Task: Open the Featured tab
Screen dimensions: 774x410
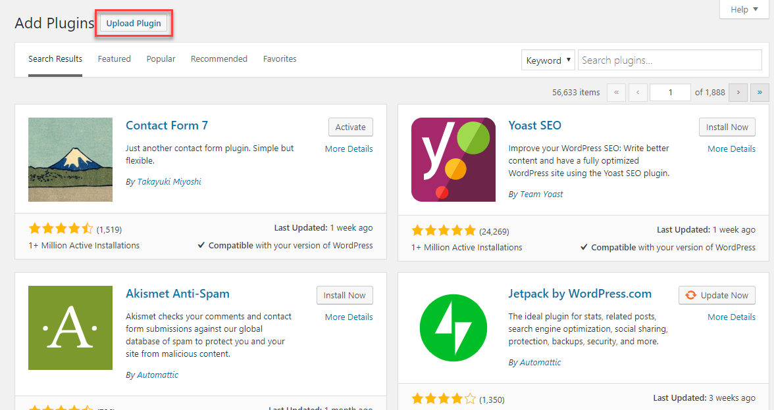Action: [114, 59]
